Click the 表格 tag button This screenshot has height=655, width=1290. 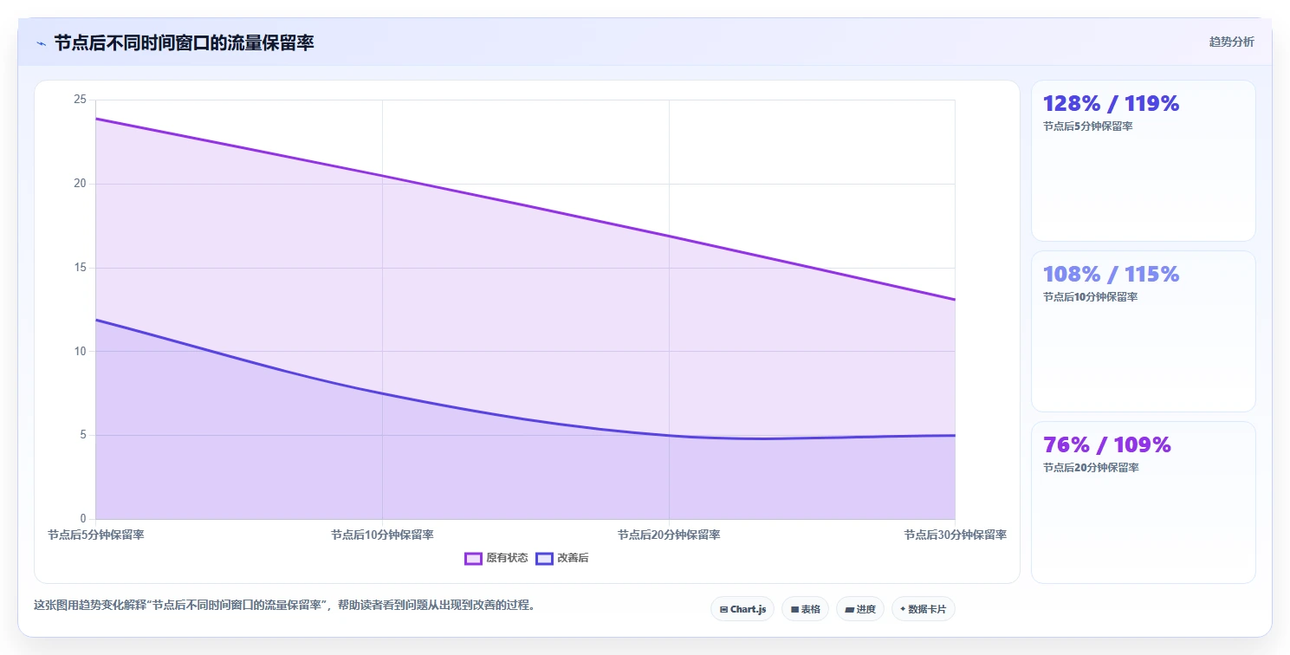tap(805, 609)
